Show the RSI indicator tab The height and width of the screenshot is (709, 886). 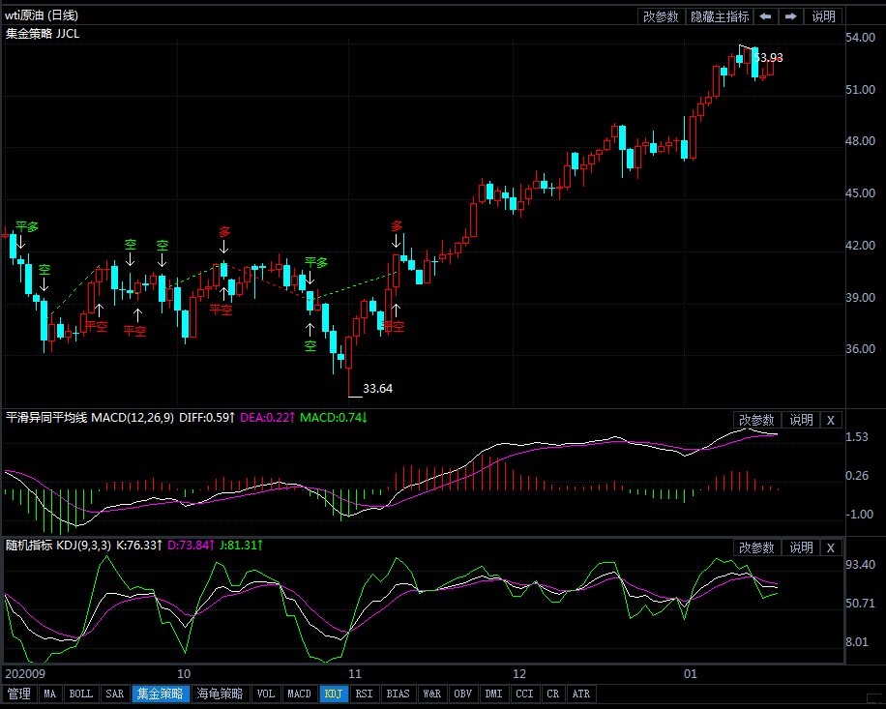click(364, 694)
